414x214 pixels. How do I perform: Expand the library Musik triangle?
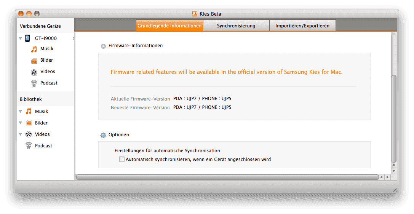click(20, 112)
